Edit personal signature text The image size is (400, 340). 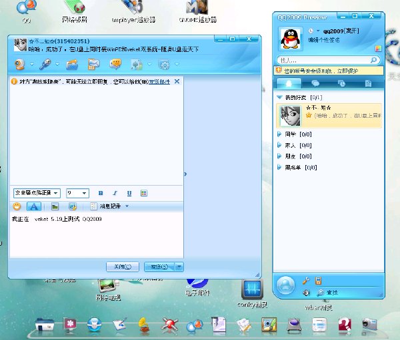click(x=324, y=40)
